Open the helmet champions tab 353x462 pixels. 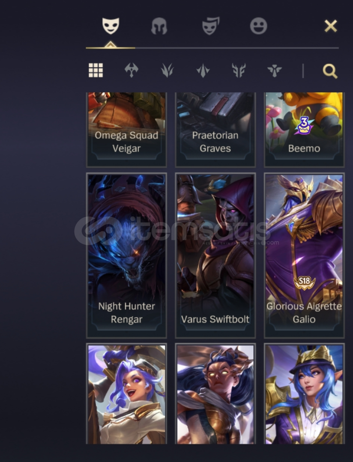pyautogui.click(x=159, y=26)
